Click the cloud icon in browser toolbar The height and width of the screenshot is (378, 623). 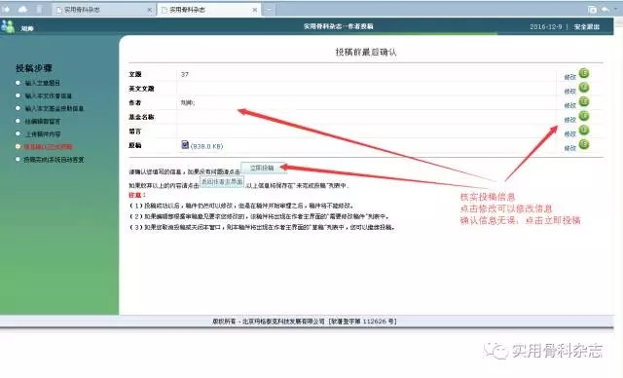(22, 9)
